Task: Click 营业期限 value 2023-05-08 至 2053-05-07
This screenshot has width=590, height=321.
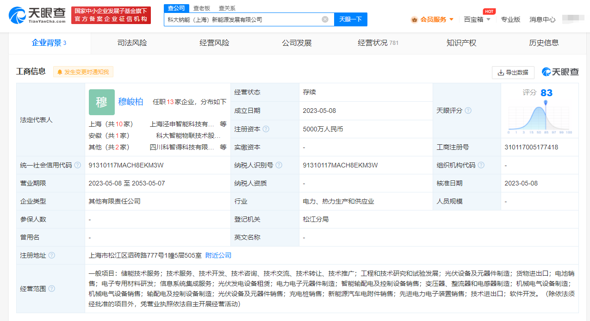Action: click(127, 183)
